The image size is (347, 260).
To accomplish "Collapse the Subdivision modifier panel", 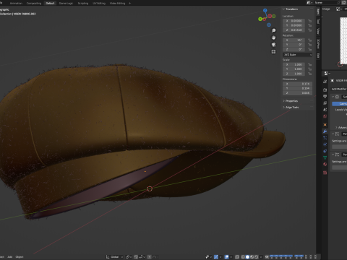I will [333, 97].
